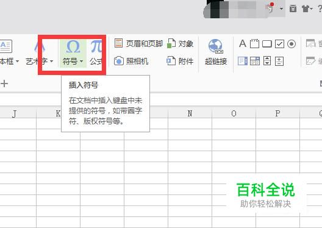The width and height of the screenshot is (322, 228).
Task: Insert a list box form control
Action: click(243, 61)
